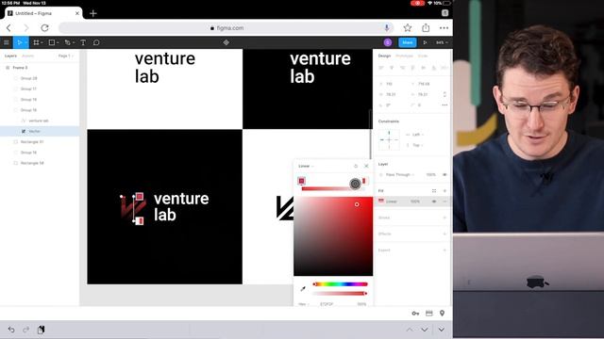Add an effect with plus icon
Image resolution: width=604 pixels, height=339 pixels.
click(445, 234)
